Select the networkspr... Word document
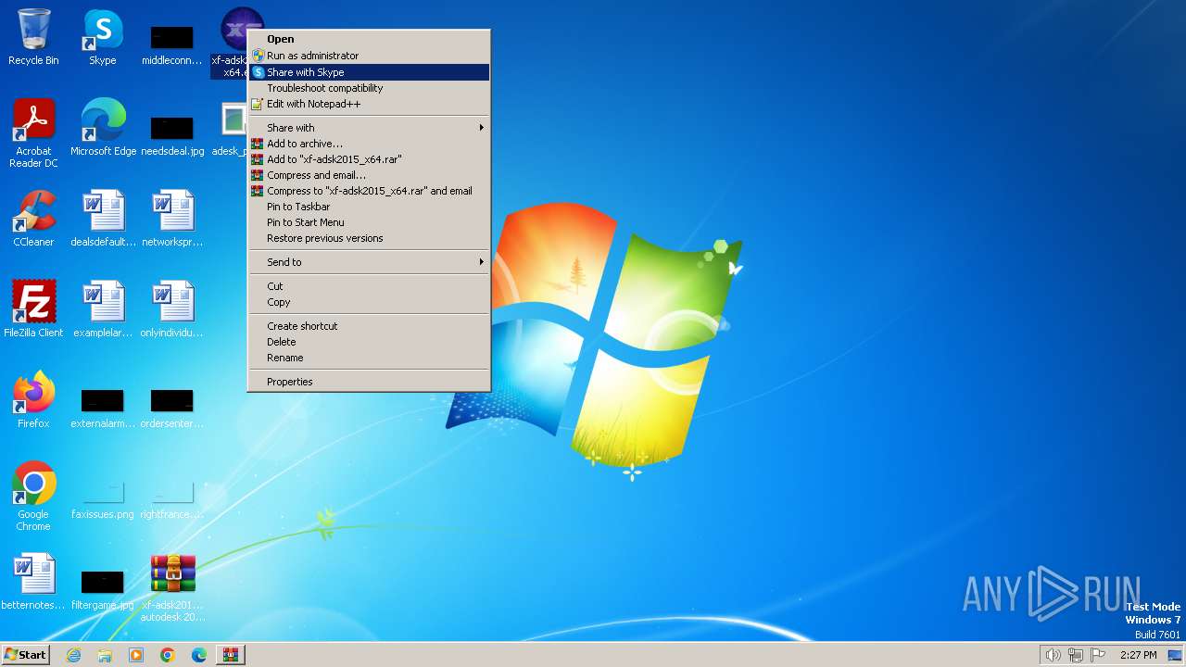The width and height of the screenshot is (1186, 667). click(172, 219)
